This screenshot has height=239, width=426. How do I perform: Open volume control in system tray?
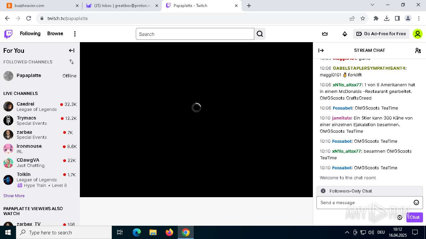[x=371, y=232]
